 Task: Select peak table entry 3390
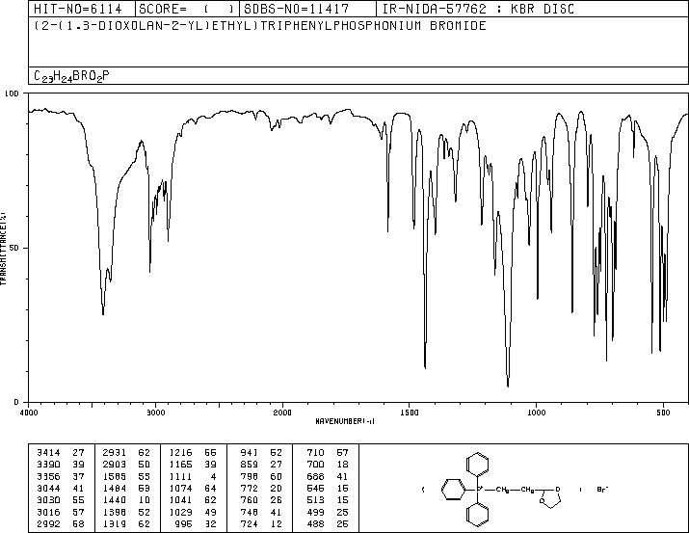coord(48,464)
